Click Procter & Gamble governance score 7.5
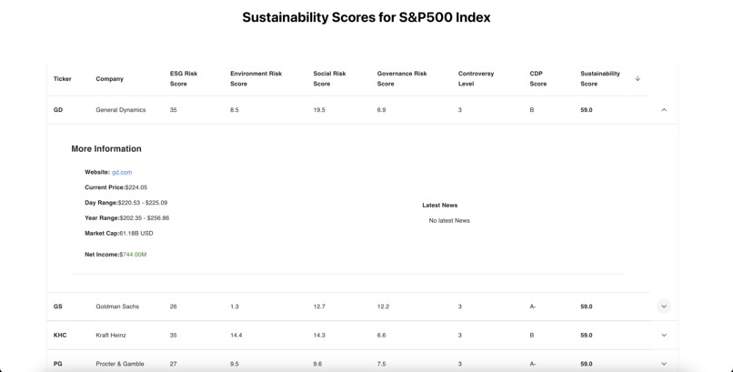 (381, 364)
